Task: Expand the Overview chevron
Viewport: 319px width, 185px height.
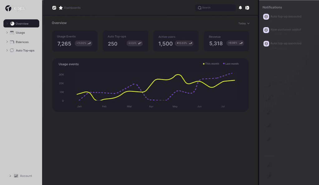Action: coord(7,24)
